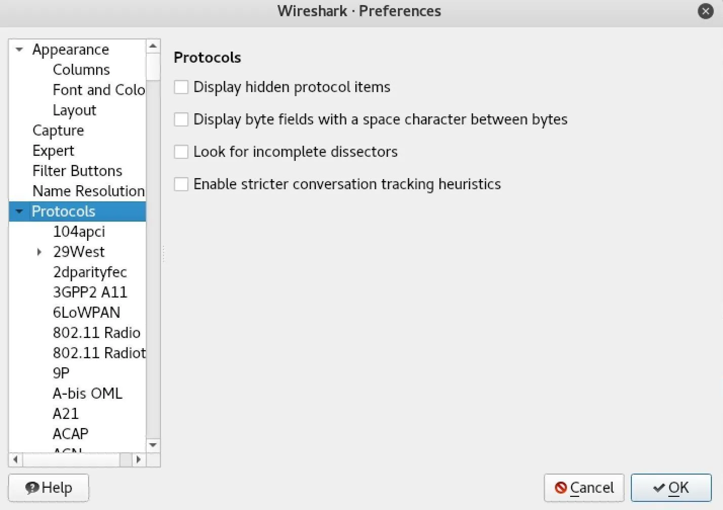The width and height of the screenshot is (723, 510).
Task: Open Expert preferences
Action: [53, 151]
